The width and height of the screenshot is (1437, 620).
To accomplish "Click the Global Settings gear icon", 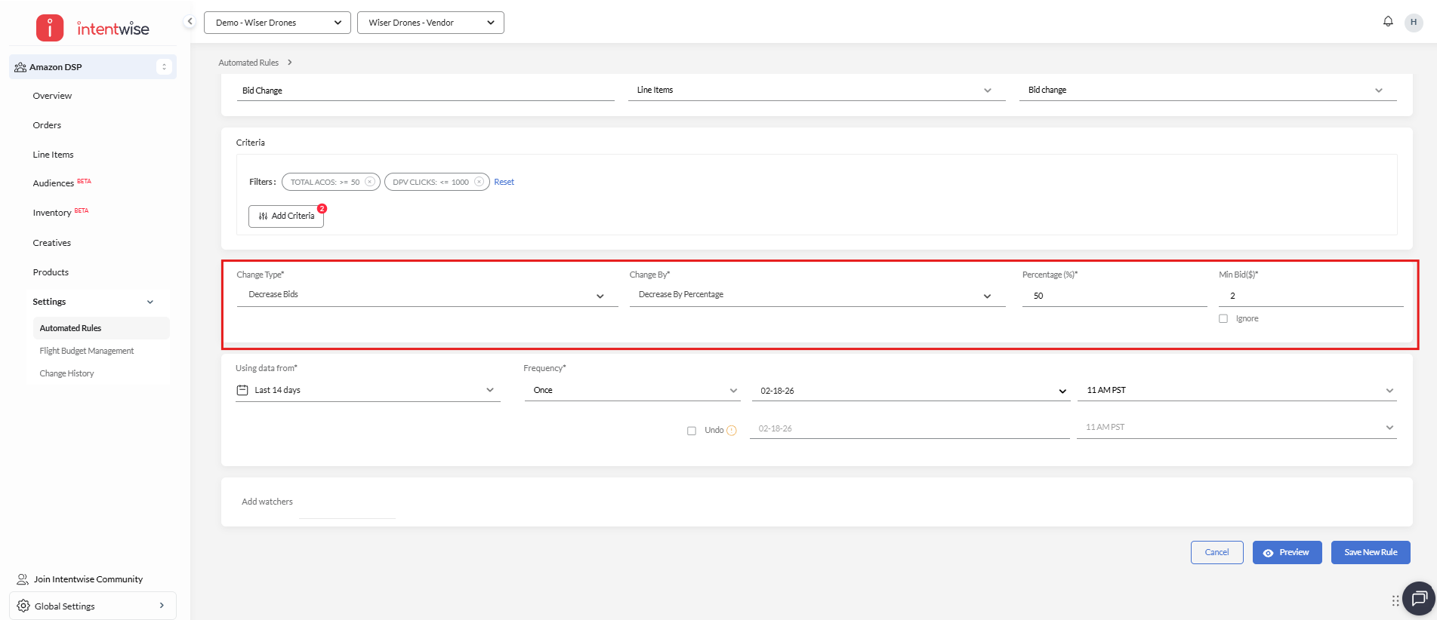I will point(23,606).
